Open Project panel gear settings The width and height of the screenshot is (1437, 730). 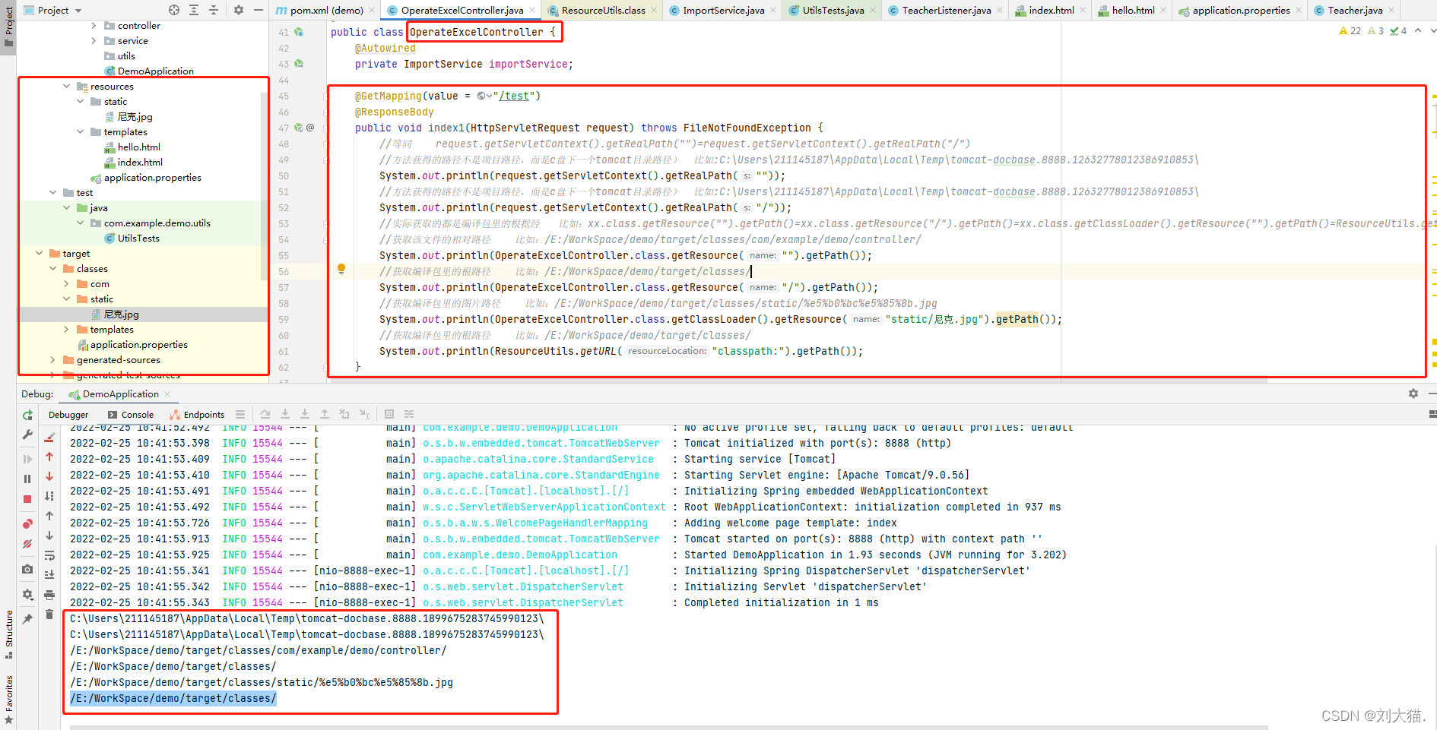[239, 10]
